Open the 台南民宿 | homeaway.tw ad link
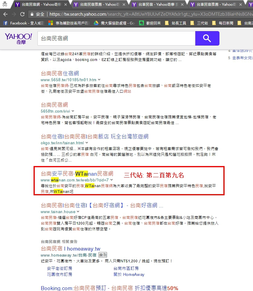The image size is (253, 291). point(70,248)
